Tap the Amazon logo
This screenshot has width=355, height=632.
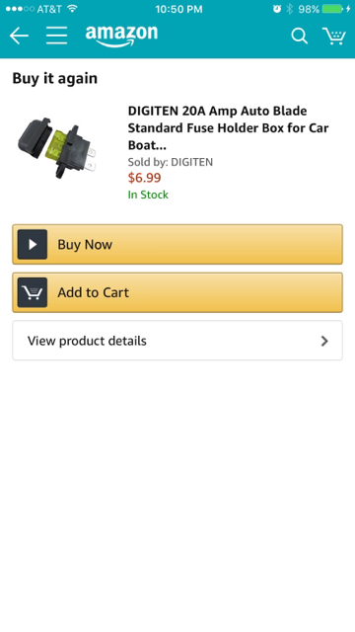pos(121,36)
